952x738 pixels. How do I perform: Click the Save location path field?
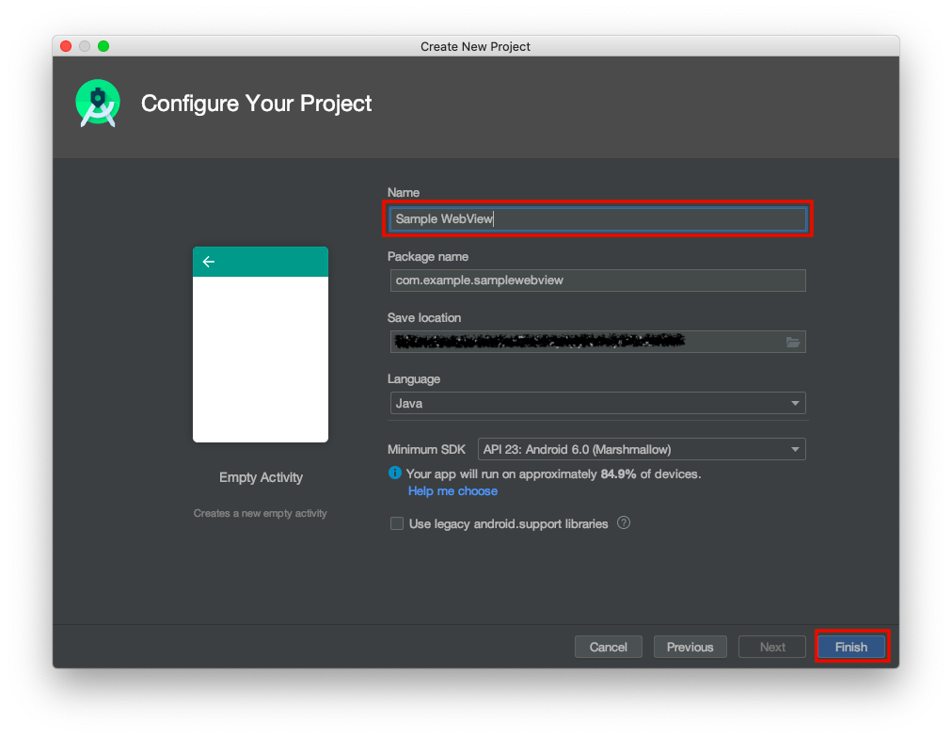598,342
